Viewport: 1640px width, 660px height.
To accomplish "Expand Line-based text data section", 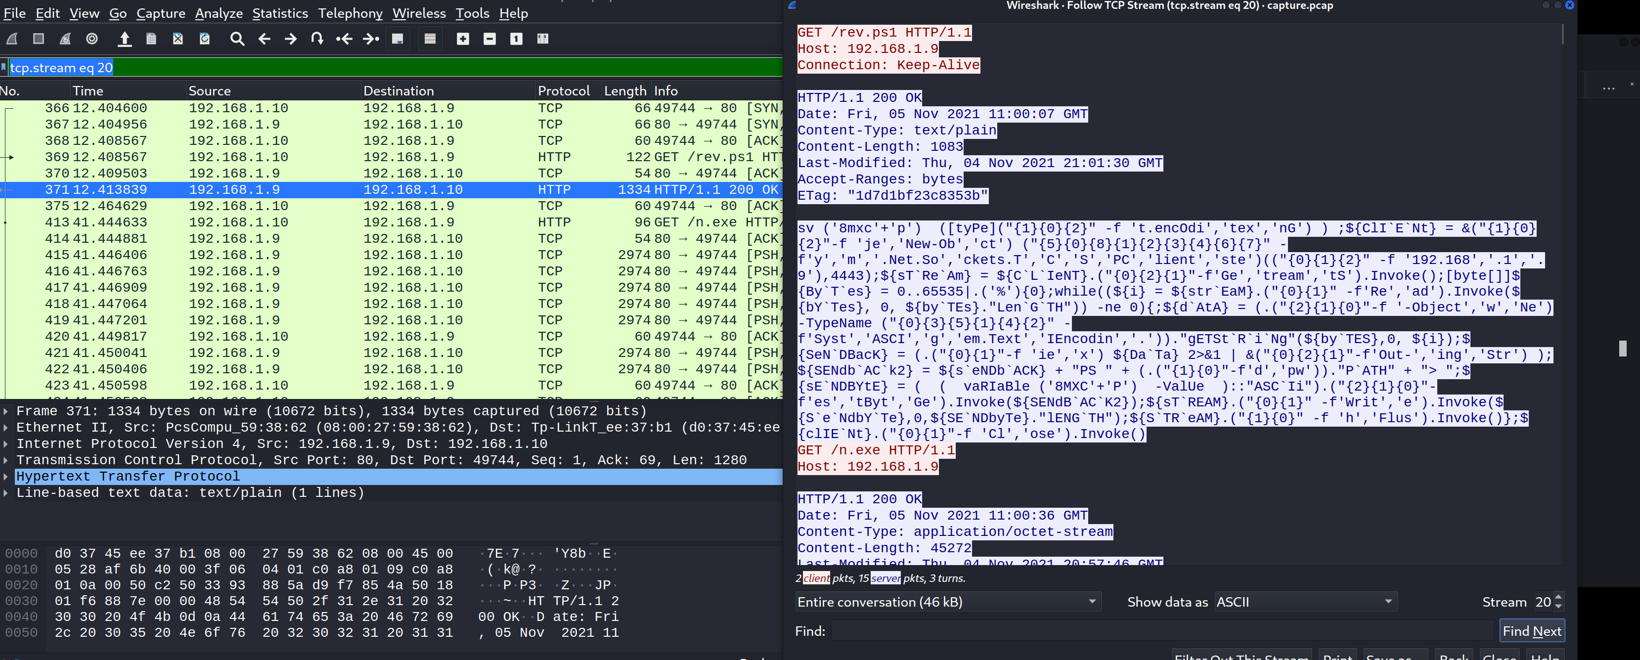I will (x=6, y=492).
